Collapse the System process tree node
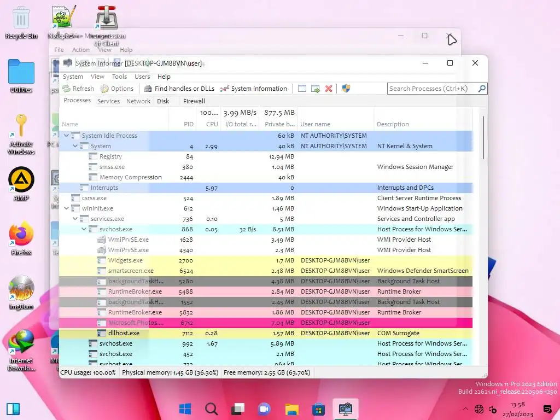560x420 pixels. (x=75, y=146)
